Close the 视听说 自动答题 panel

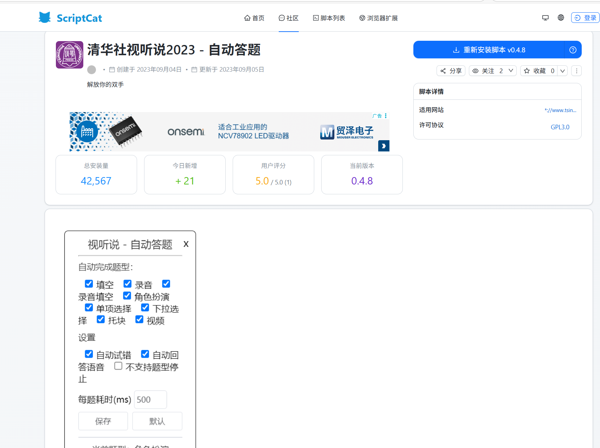point(186,244)
